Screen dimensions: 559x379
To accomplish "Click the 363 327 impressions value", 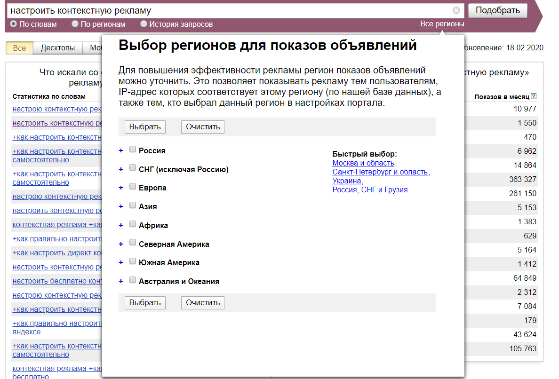I will click(x=523, y=179).
